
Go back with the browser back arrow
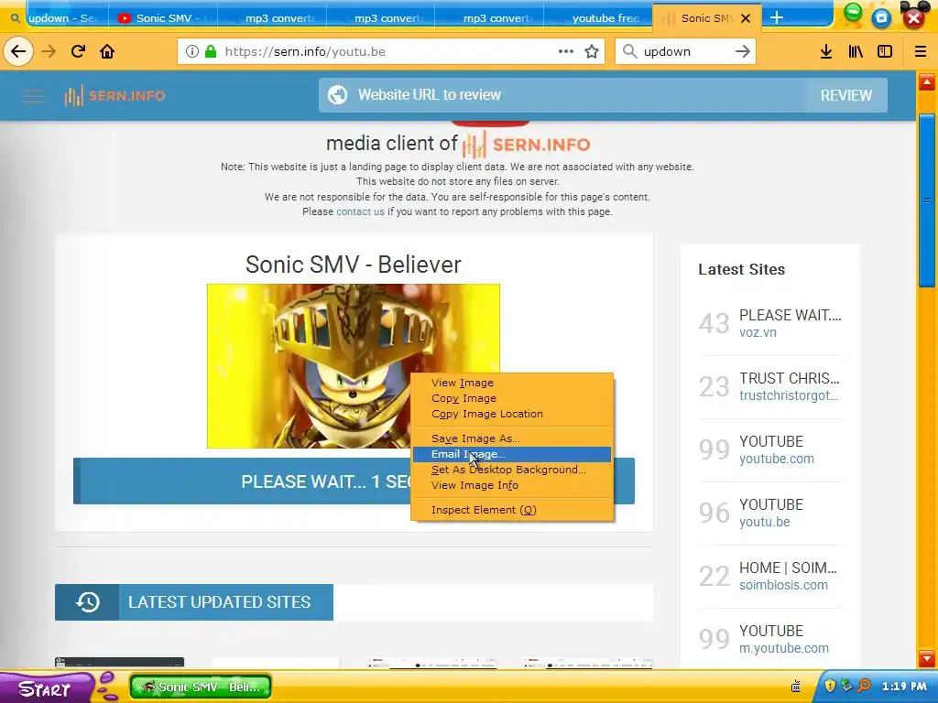tap(18, 51)
